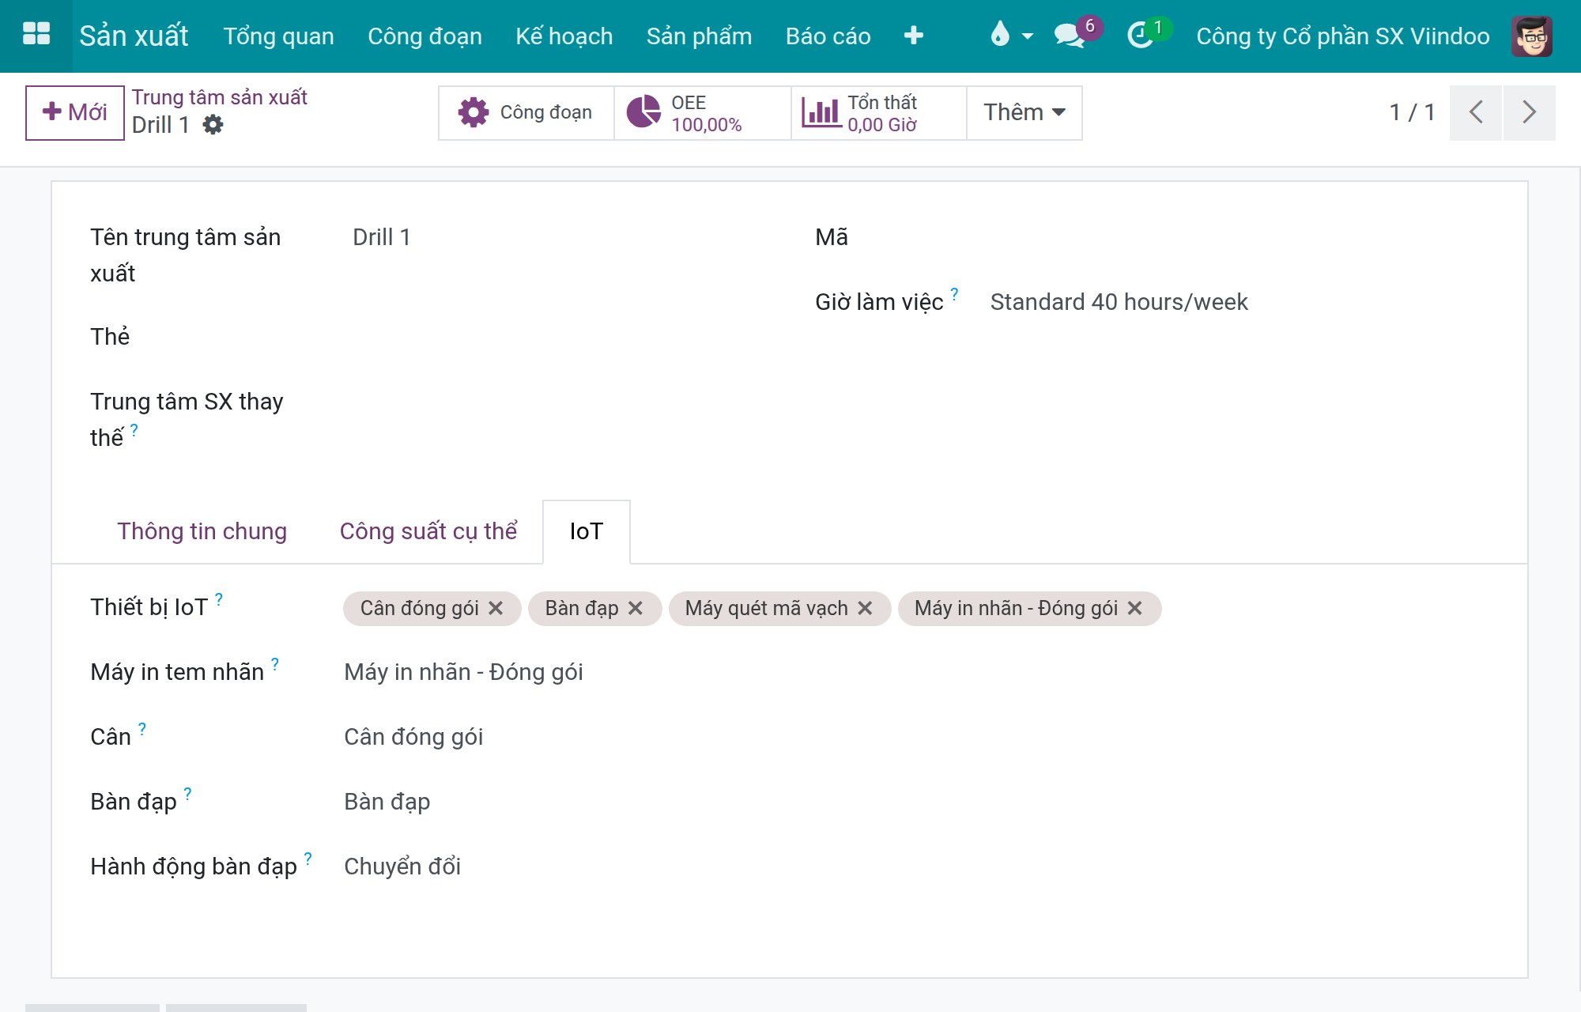Open the conversations chat icon
Image resolution: width=1581 pixels, height=1012 pixels.
pos(1070,36)
